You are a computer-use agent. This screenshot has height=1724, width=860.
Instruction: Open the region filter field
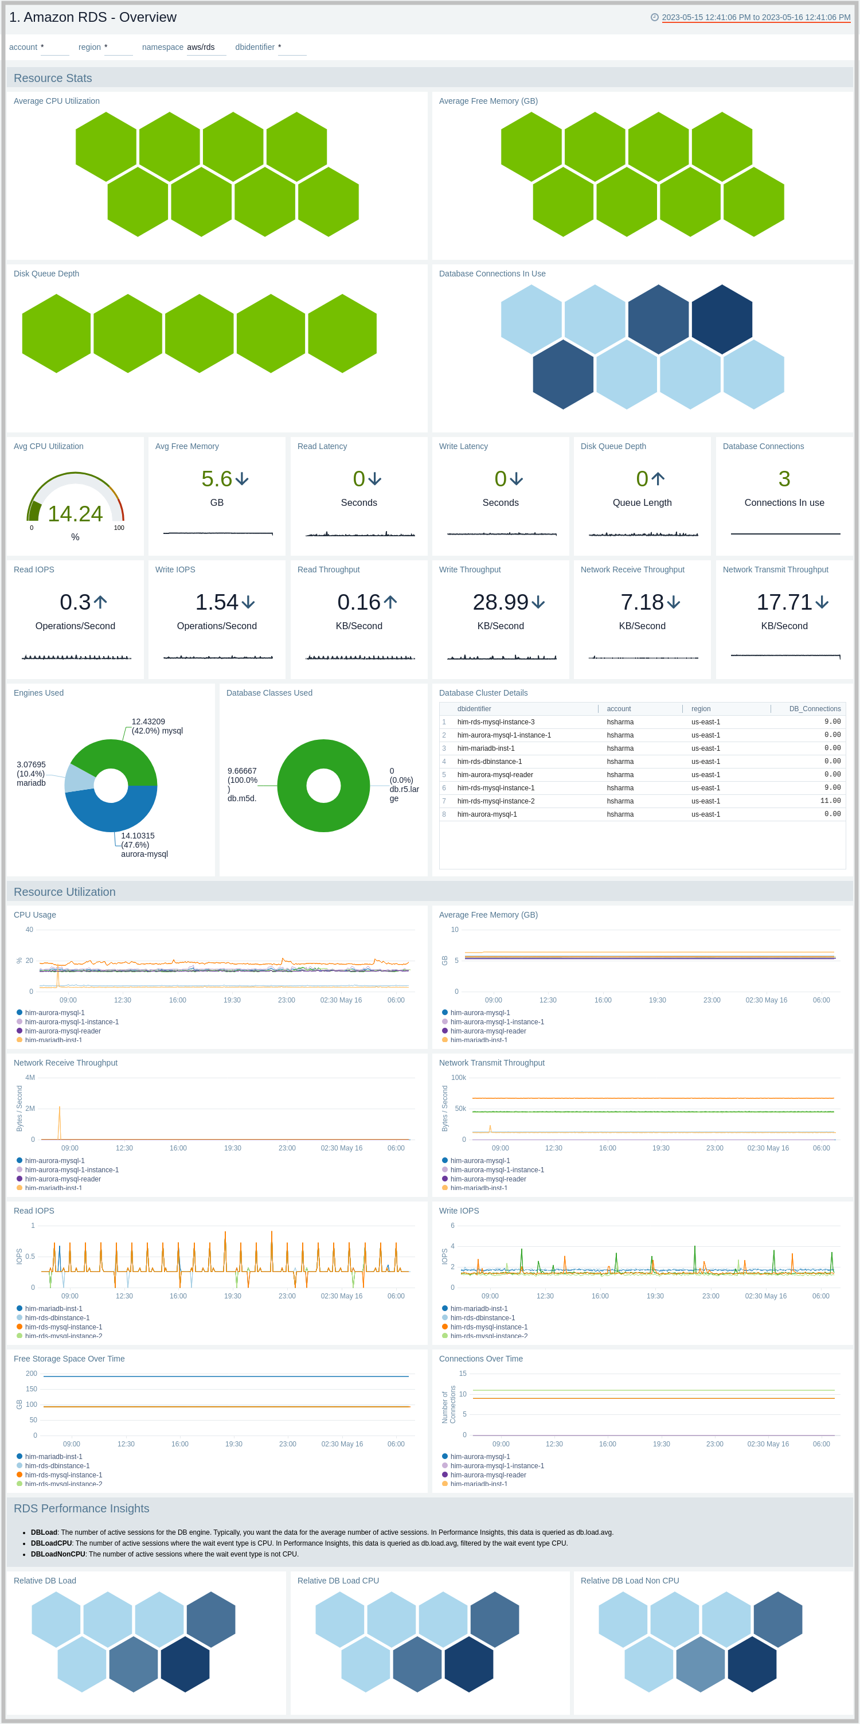tap(119, 48)
